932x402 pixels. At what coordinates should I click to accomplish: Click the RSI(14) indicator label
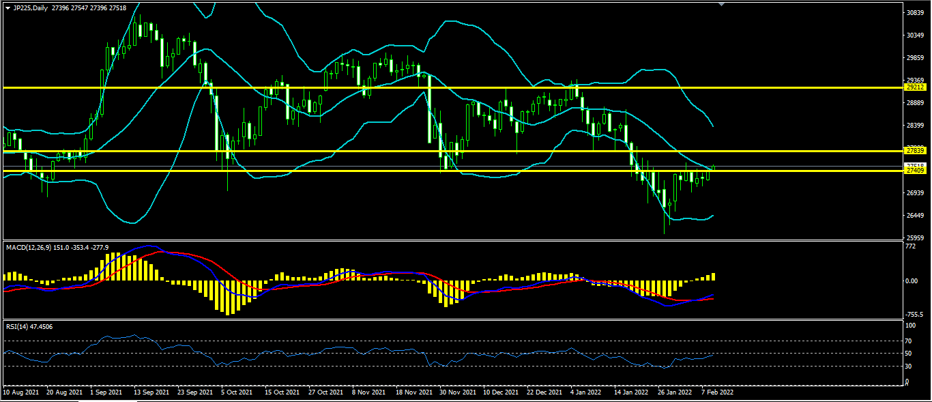(19, 327)
